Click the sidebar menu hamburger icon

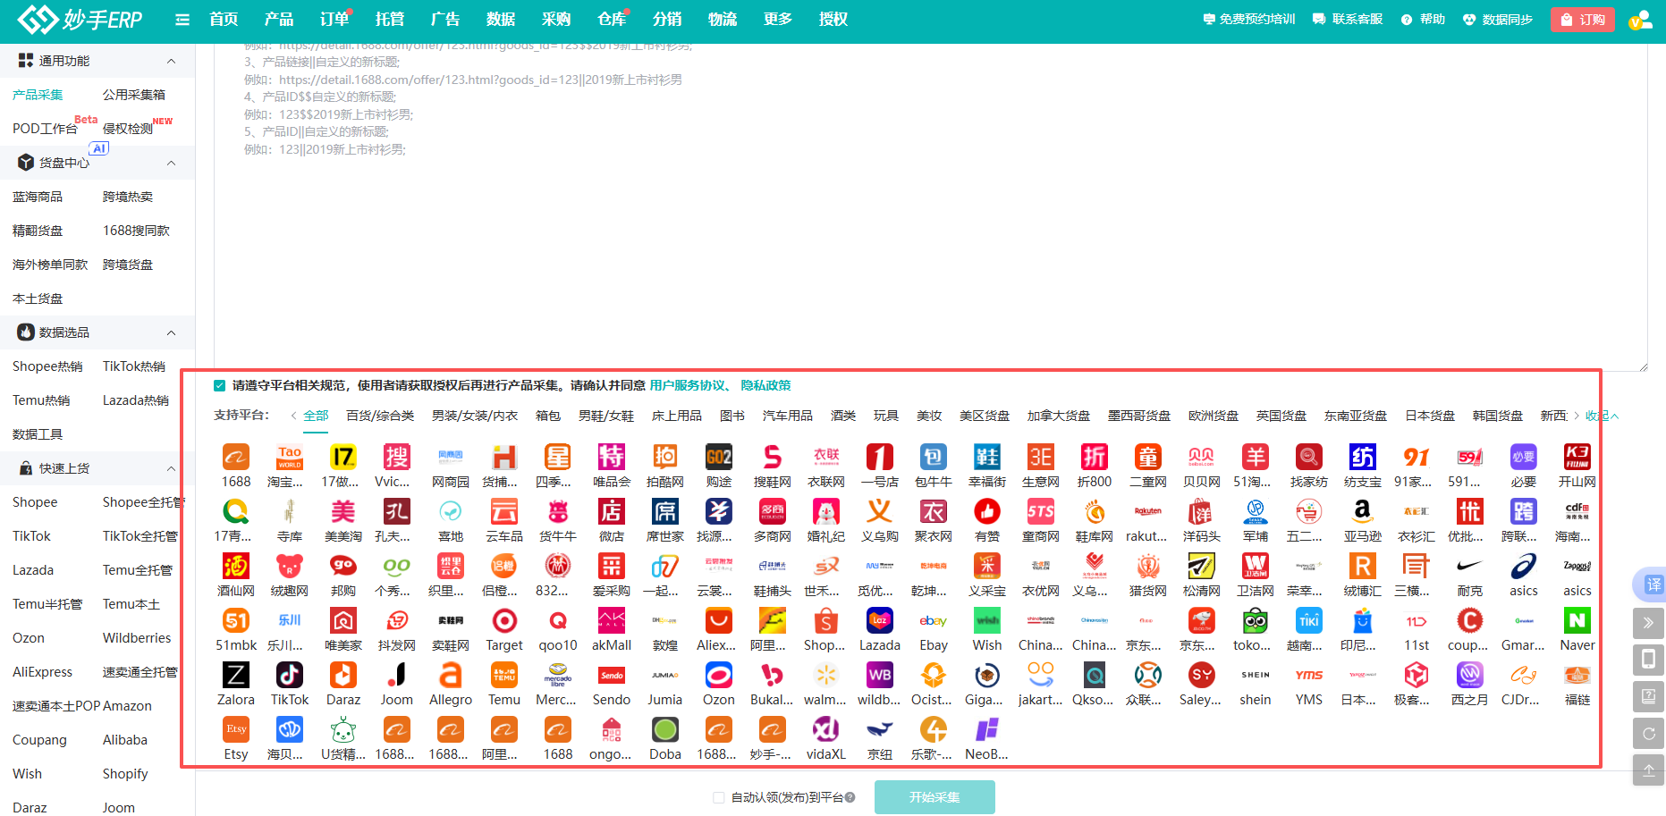click(x=182, y=20)
